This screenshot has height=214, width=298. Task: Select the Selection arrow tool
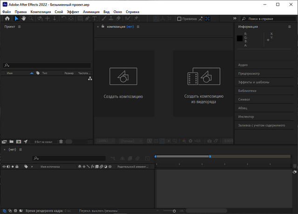(16, 19)
